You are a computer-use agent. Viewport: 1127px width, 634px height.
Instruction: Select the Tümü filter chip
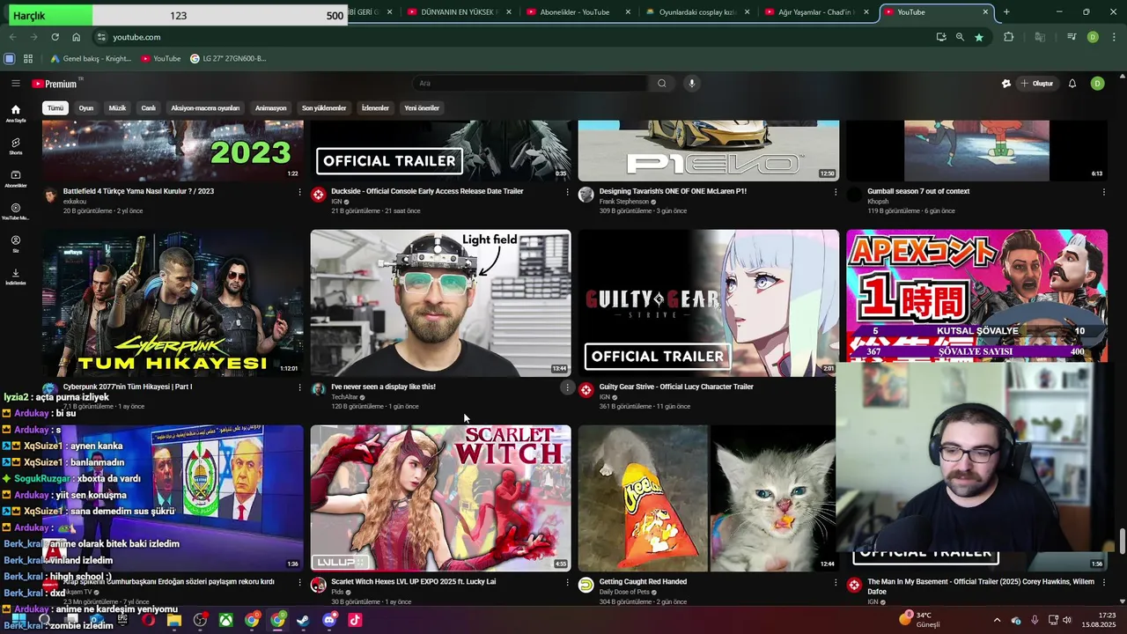55,108
